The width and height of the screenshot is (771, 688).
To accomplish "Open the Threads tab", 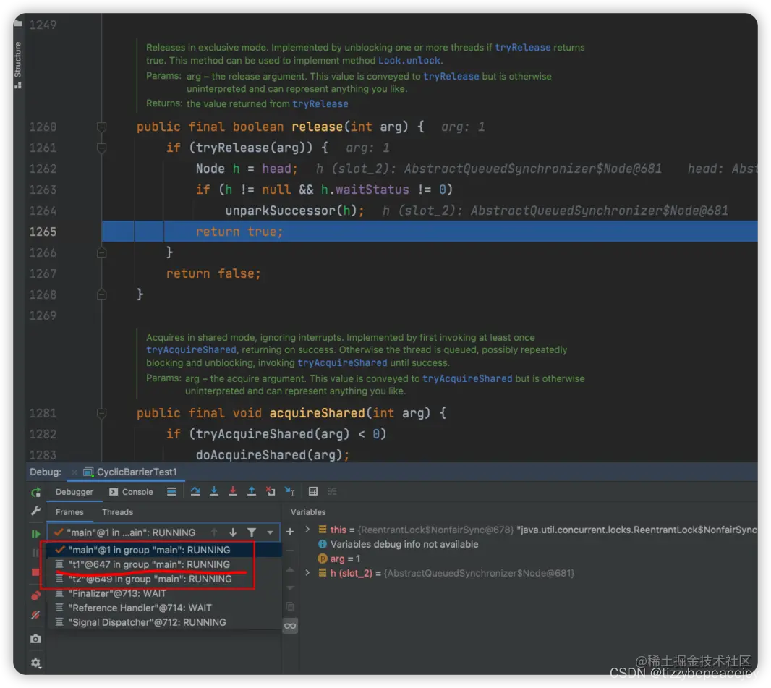I will [x=117, y=512].
